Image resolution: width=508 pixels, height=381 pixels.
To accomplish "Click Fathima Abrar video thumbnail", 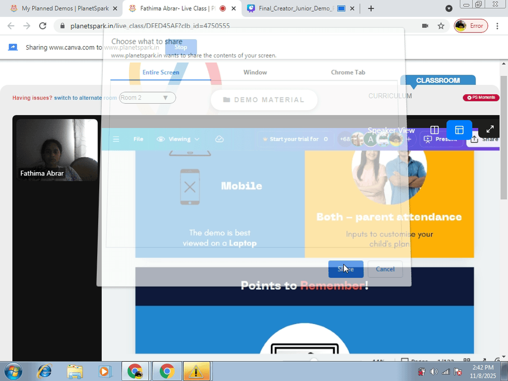I will 57,150.
